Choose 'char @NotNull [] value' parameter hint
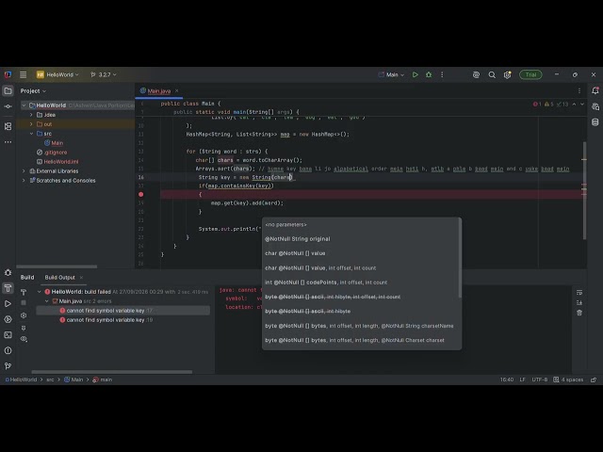This screenshot has height=452, width=603. click(x=295, y=253)
